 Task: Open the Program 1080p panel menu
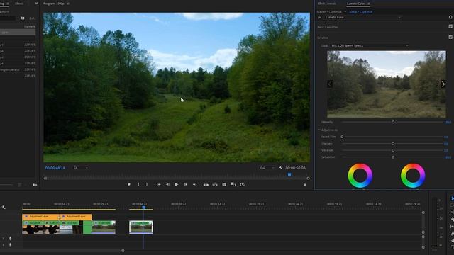(x=68, y=4)
